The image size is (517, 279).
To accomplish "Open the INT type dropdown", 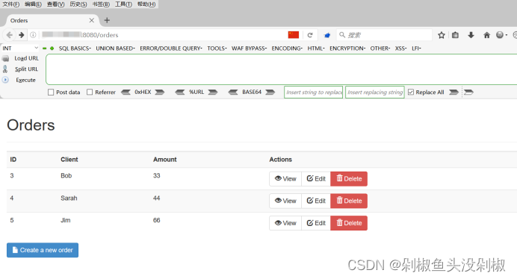I will (x=20, y=48).
